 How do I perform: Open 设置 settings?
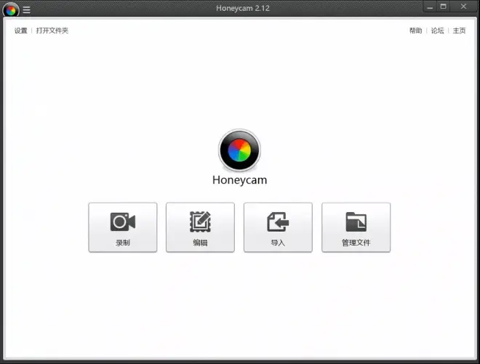(x=21, y=31)
